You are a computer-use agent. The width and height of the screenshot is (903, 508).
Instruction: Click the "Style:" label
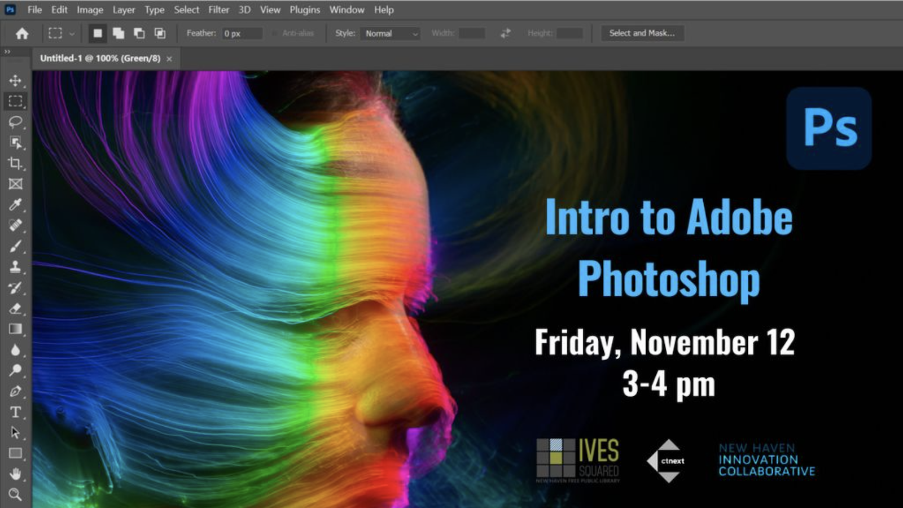point(345,33)
